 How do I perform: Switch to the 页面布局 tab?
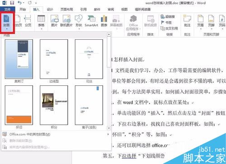coord(66,9)
